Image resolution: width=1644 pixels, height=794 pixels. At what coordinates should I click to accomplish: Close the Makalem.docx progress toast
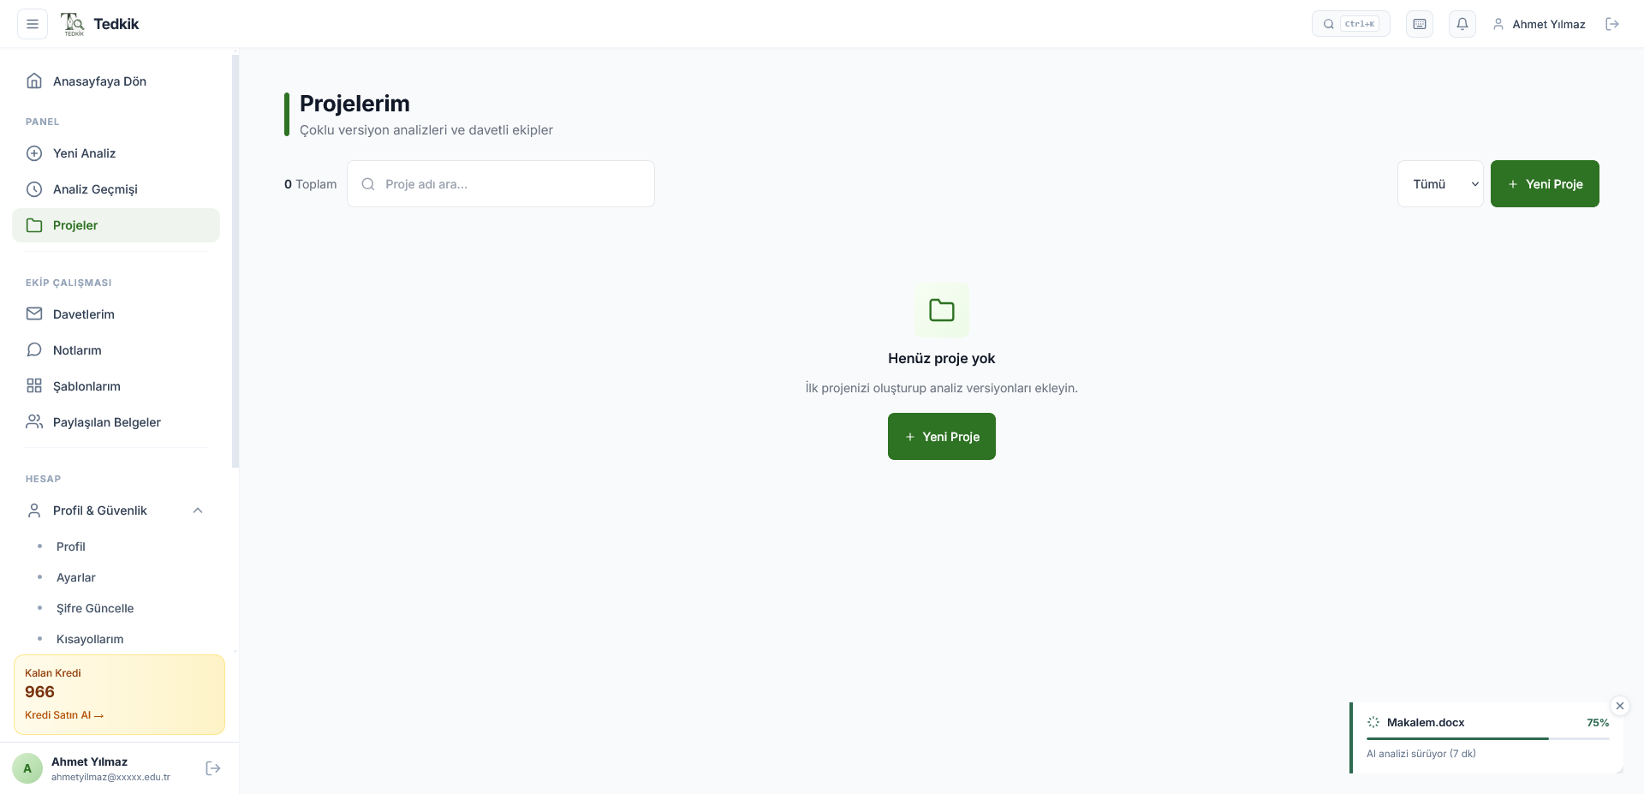pyautogui.click(x=1620, y=706)
